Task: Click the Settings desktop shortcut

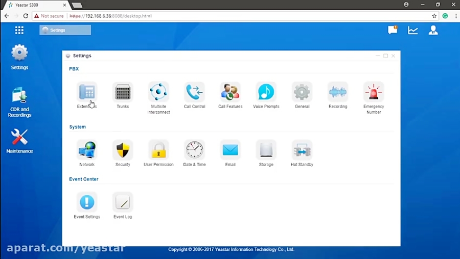Action: pos(19,57)
